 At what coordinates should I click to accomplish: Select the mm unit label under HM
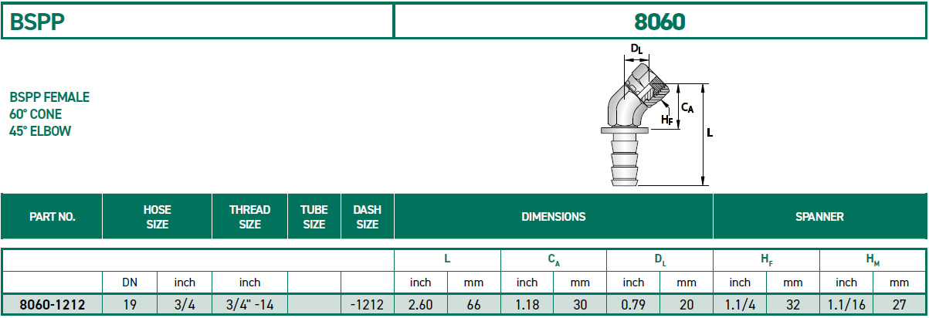tap(899, 282)
